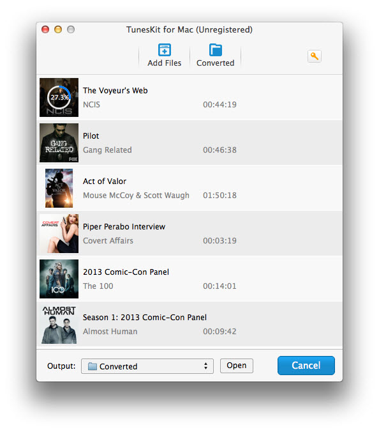The height and width of the screenshot is (432, 379).
Task: Click duration 00:46:38
Action: coord(219,150)
